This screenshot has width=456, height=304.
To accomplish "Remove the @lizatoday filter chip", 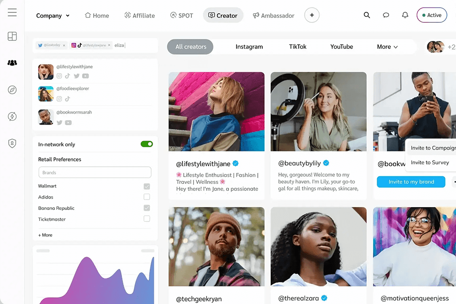I will pyautogui.click(x=64, y=46).
